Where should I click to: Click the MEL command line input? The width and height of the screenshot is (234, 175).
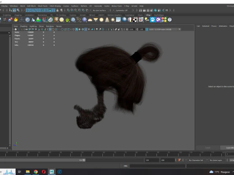[157, 166]
